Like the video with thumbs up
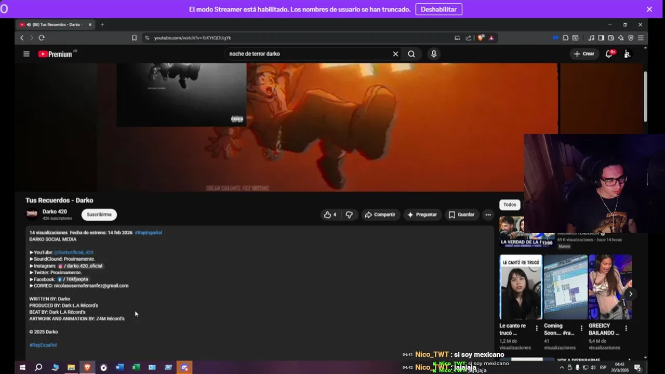This screenshot has width=665, height=374. click(330, 215)
